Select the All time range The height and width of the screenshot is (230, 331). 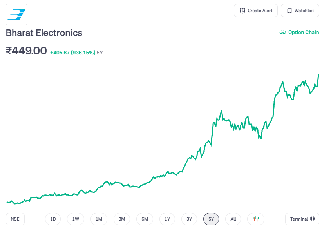[233, 219]
